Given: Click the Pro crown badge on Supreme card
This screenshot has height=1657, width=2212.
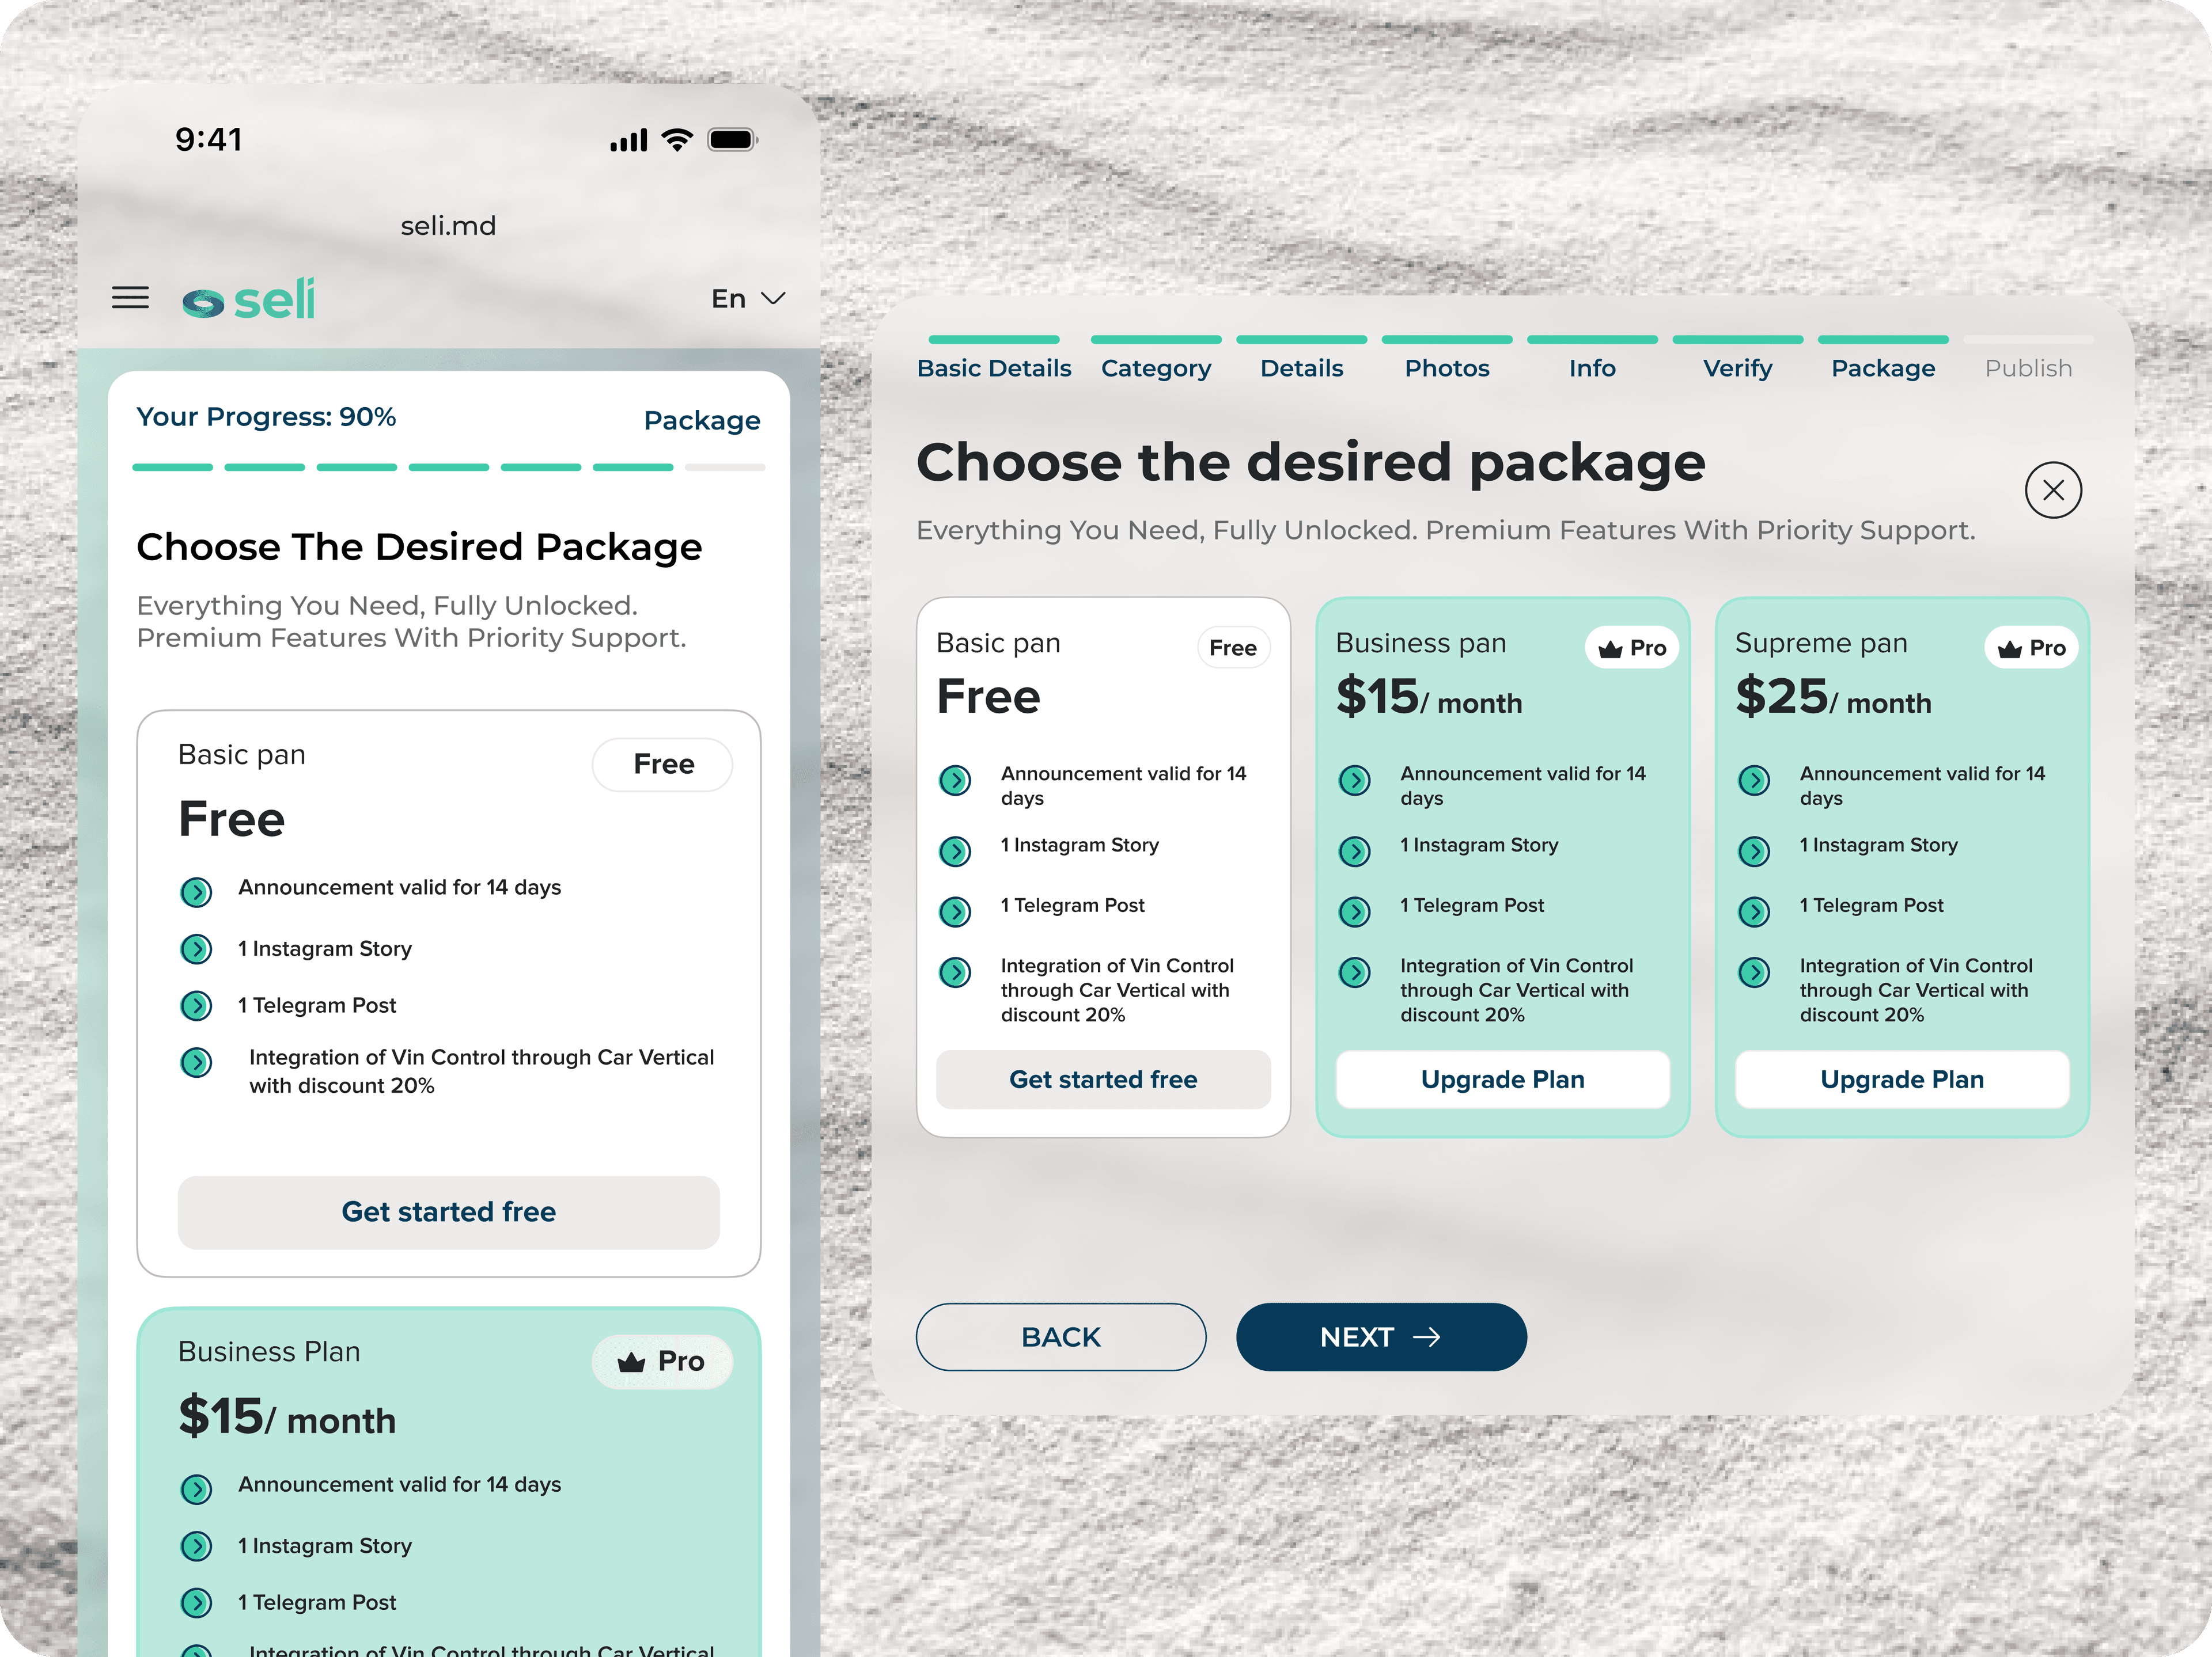Looking at the screenshot, I should click(2031, 648).
